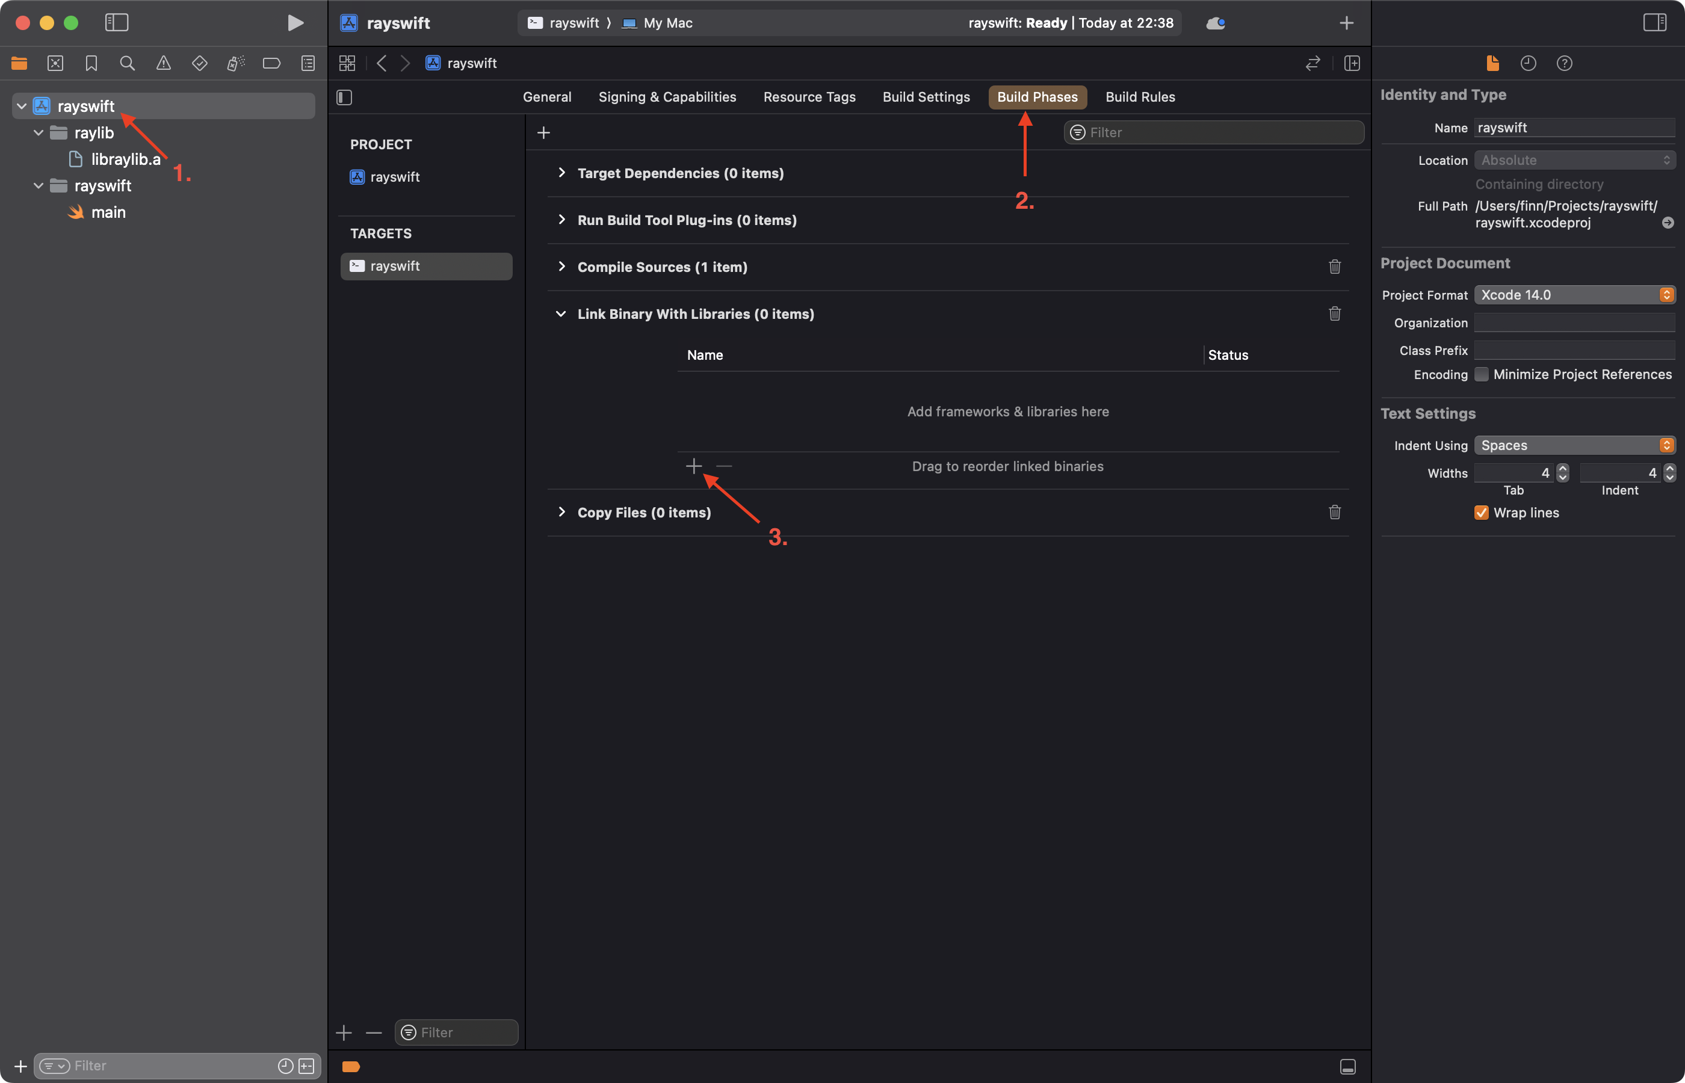This screenshot has width=1685, height=1083.
Task: Enable Minimize Project References checkbox
Action: click(x=1481, y=374)
